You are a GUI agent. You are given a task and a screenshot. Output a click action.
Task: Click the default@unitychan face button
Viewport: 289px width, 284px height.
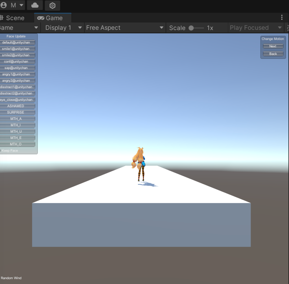pyautogui.click(x=17, y=43)
